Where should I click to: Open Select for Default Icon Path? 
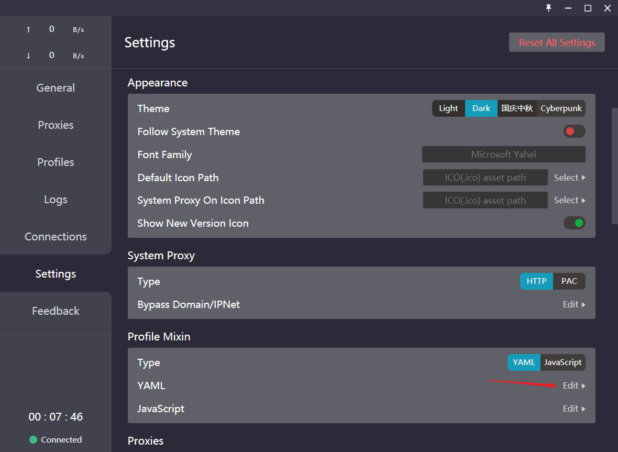click(x=569, y=178)
